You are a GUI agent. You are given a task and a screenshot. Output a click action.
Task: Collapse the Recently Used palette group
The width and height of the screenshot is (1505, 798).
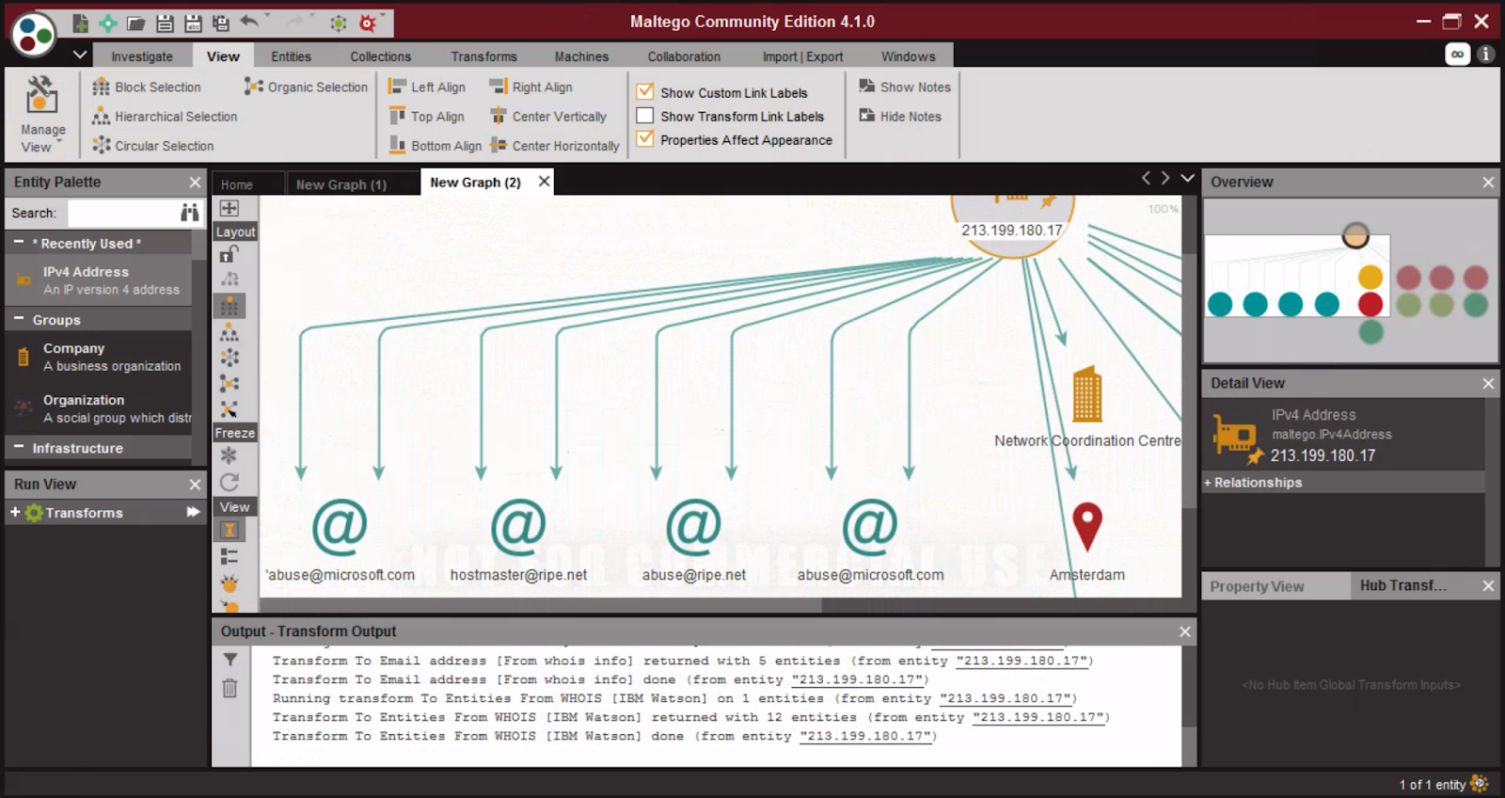pos(19,243)
